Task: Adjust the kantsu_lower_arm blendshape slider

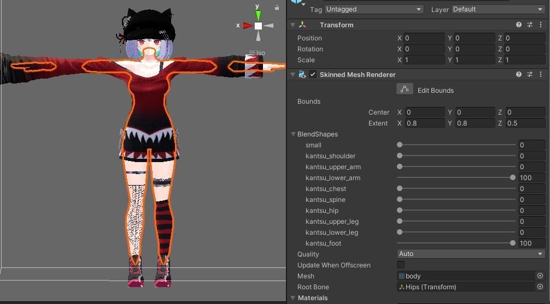Action: pos(456,177)
